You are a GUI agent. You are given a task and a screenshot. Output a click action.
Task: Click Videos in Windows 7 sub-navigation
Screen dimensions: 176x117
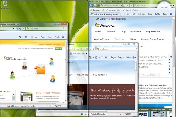click(133, 39)
